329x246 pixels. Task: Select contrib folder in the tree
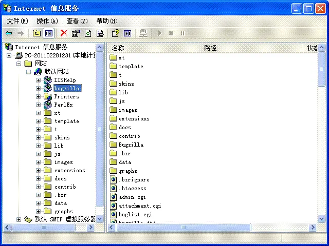pyautogui.click(x=65, y=187)
